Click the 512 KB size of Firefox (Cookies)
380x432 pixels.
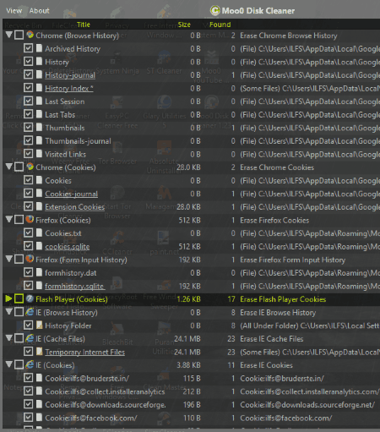189,221
